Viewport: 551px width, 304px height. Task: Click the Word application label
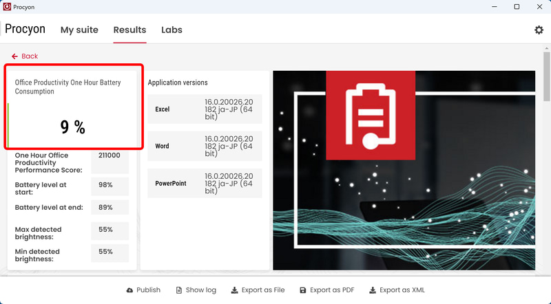tap(162, 146)
